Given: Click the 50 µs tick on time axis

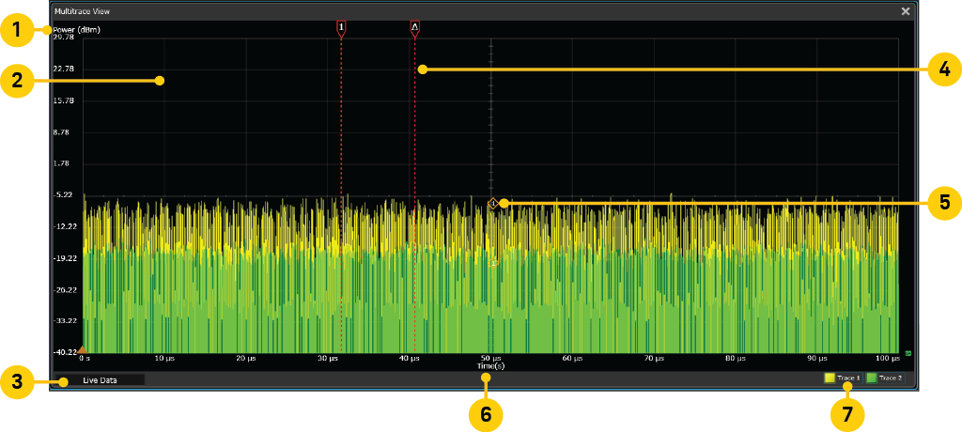Looking at the screenshot, I should pyautogui.click(x=490, y=358).
